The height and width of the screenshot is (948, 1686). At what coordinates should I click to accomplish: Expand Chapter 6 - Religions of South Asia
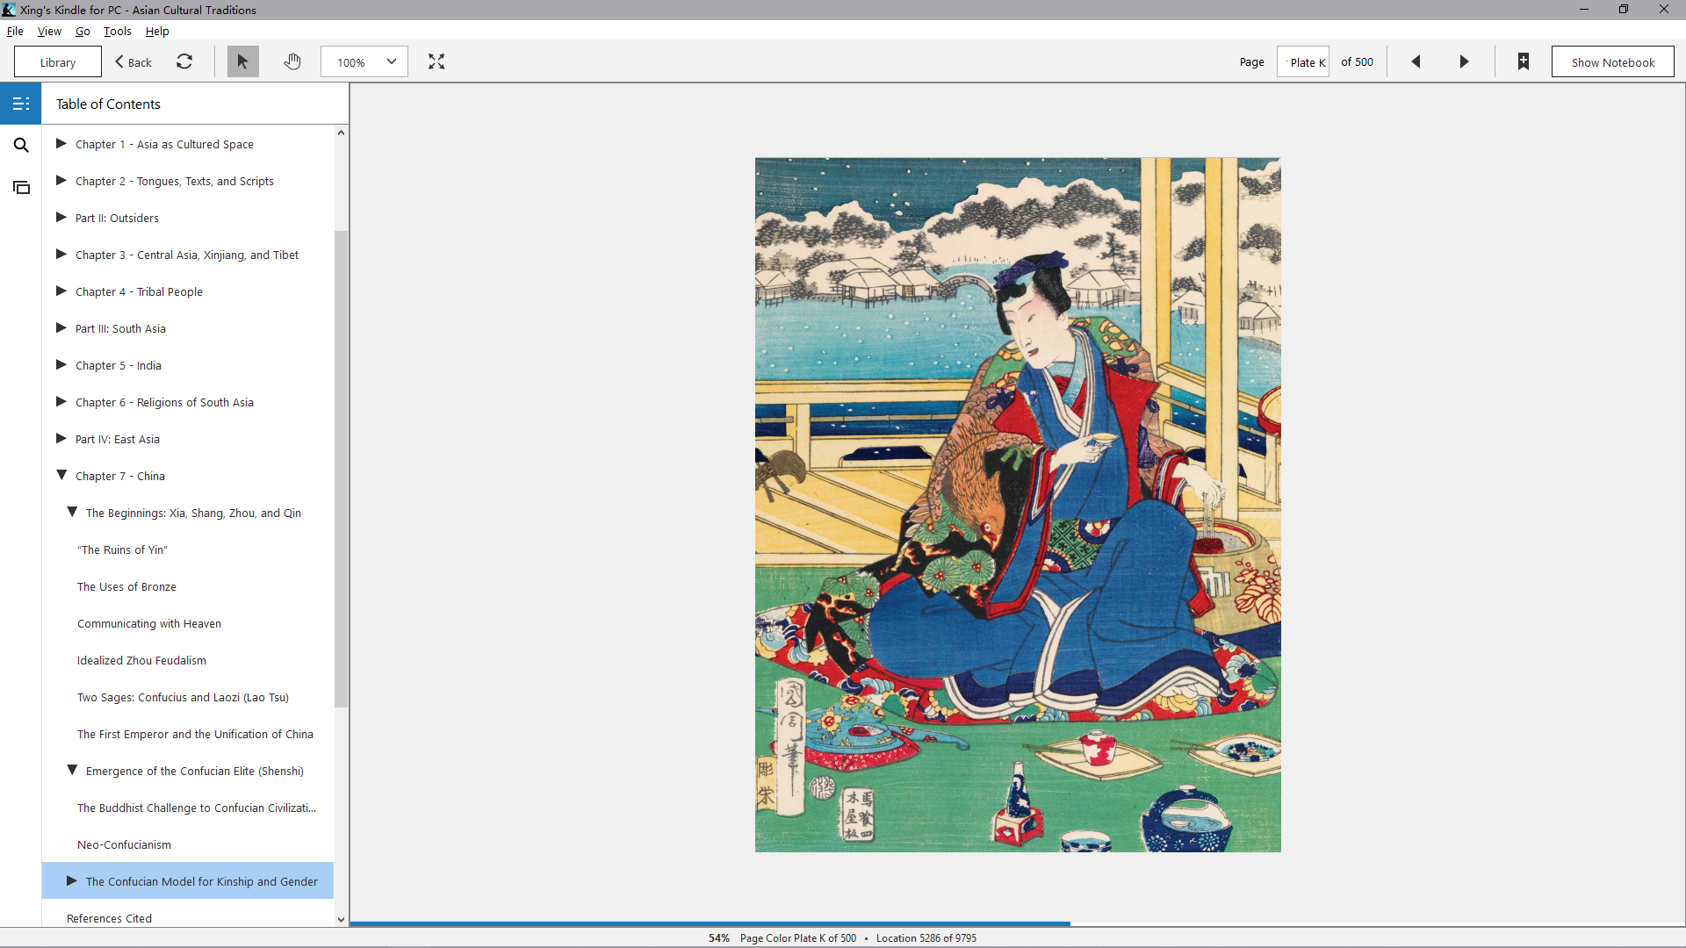click(x=61, y=401)
